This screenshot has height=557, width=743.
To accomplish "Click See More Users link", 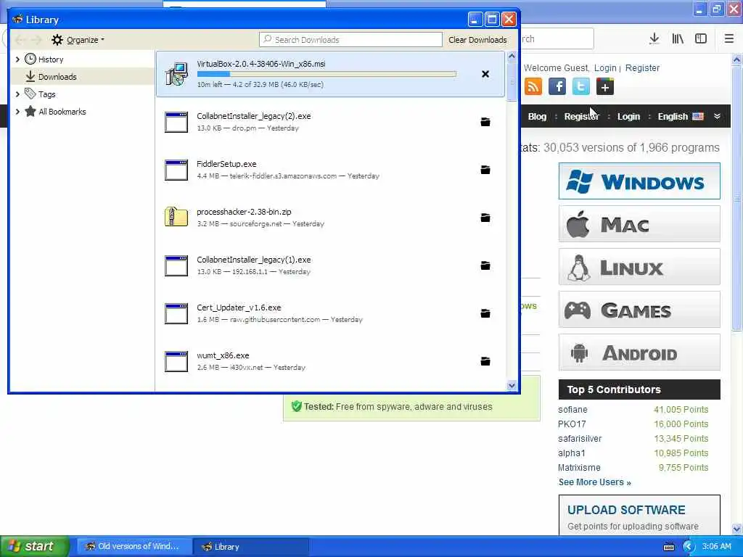I will pos(594,482).
